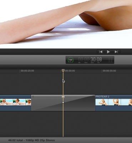Click the viewer image above the timeline
Screen dimensions: 132x143
click(66, 24)
